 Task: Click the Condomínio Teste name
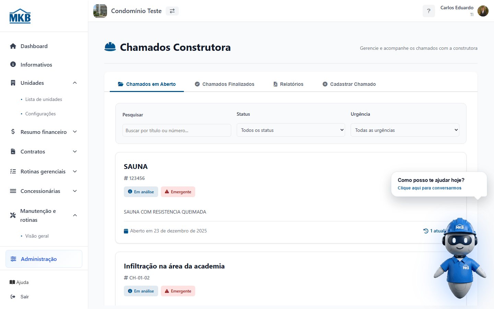click(136, 11)
